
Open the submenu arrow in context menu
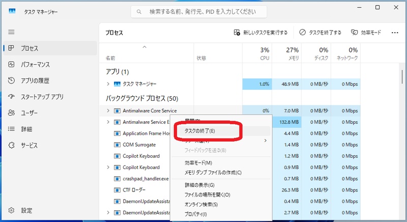(x=265, y=141)
